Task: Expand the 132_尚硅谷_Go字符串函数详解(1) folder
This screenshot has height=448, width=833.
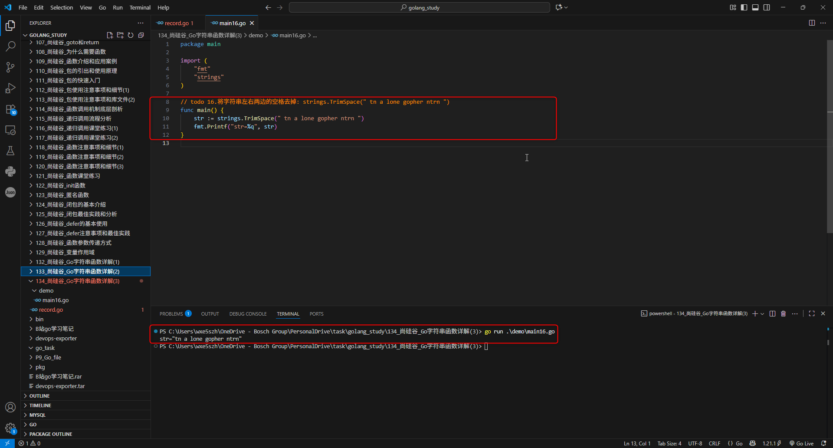Action: coord(85,262)
